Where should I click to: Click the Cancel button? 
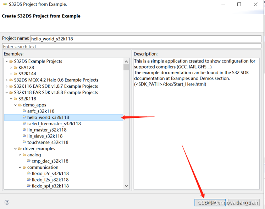(244, 202)
